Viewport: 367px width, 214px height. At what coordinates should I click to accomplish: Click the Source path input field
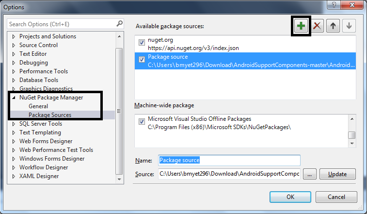pos(229,174)
